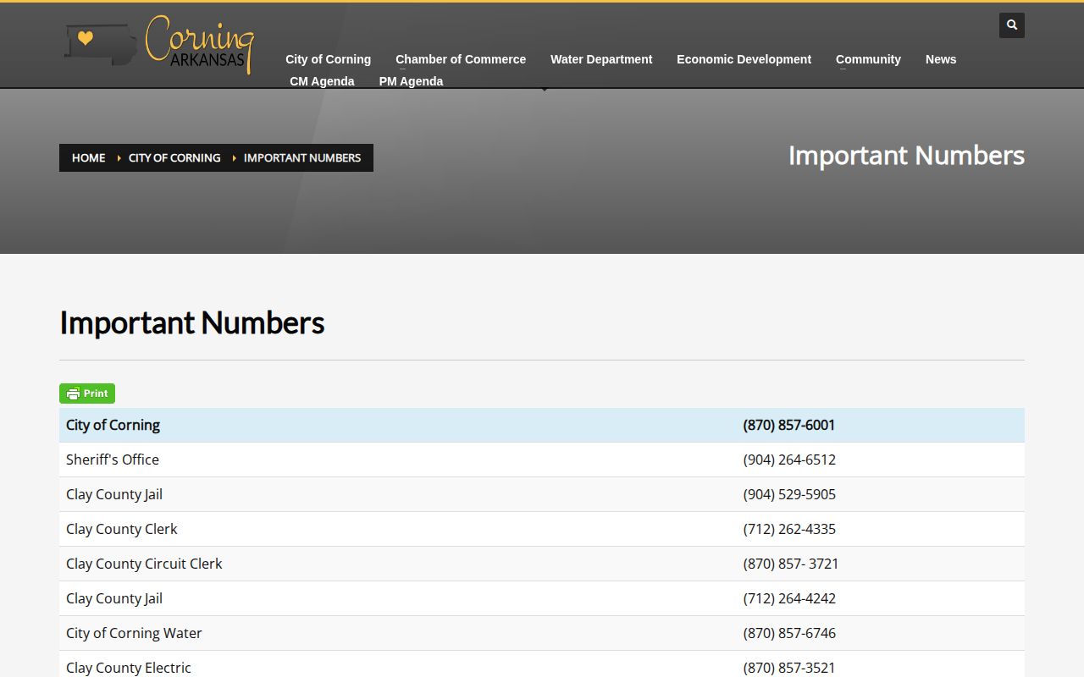Click phone number (904) 529-5905

tap(789, 494)
